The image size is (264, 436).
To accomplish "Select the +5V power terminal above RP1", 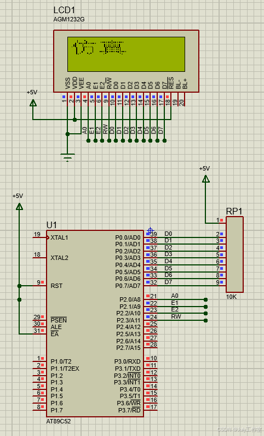I will click(206, 179).
